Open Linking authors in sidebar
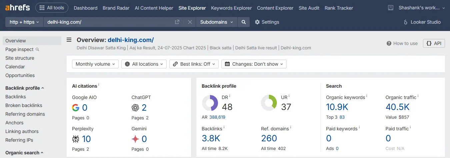The image size is (450, 158). [x=22, y=131]
